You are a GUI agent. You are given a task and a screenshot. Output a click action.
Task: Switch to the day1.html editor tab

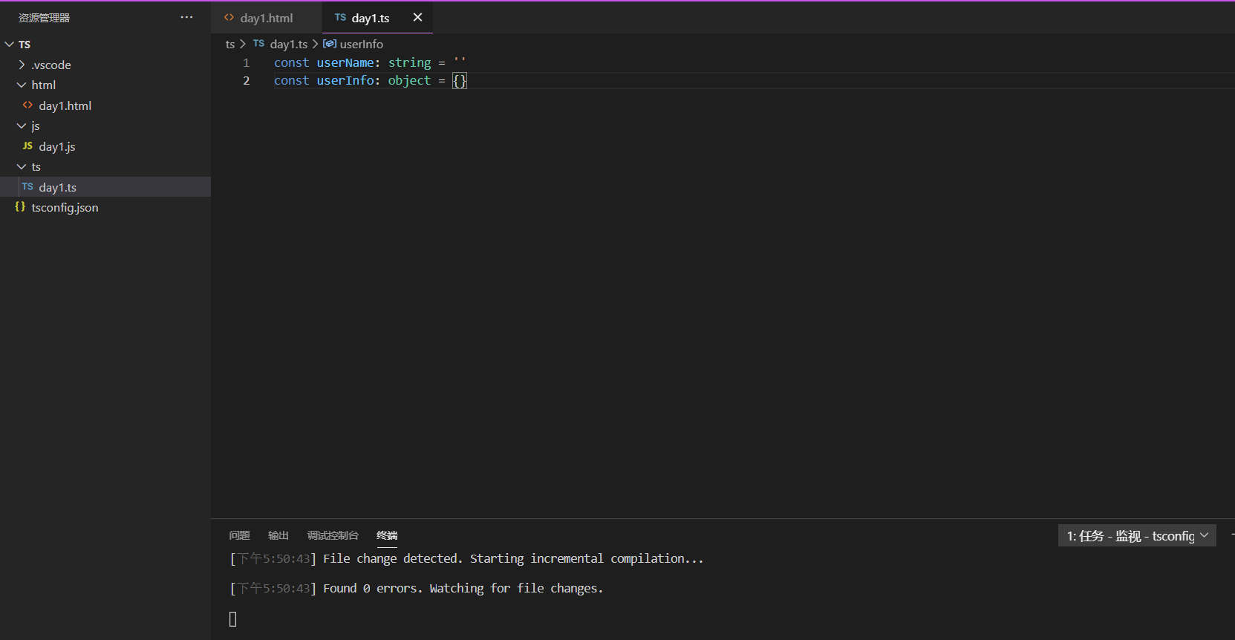pos(267,18)
